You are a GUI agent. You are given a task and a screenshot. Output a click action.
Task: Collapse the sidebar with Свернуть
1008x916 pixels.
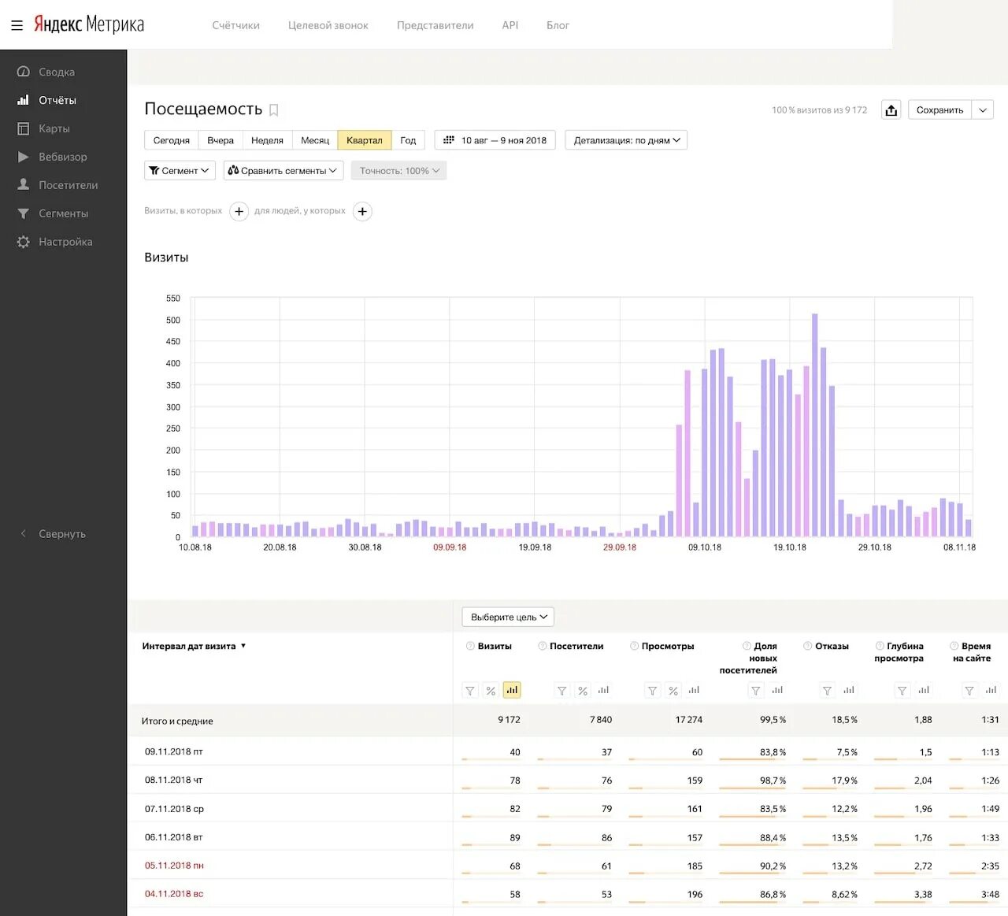coord(62,533)
